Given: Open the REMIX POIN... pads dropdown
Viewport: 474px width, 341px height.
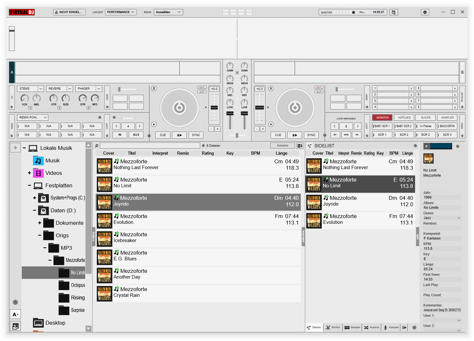Looking at the screenshot, I should (x=33, y=118).
